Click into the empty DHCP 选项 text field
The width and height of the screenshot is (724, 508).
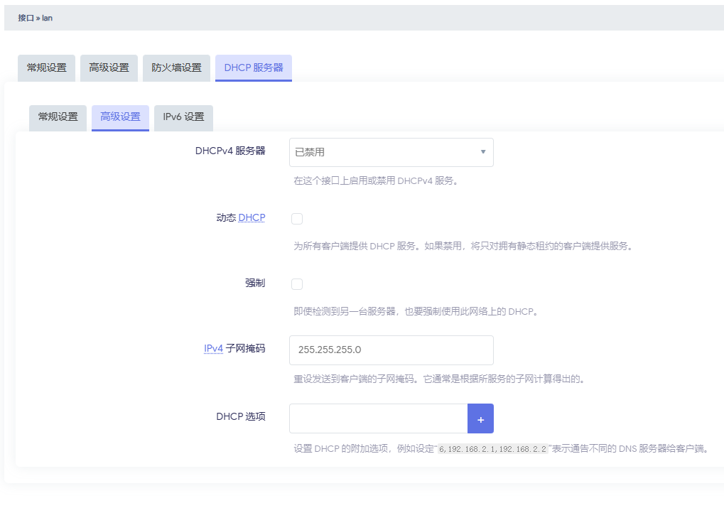click(378, 419)
